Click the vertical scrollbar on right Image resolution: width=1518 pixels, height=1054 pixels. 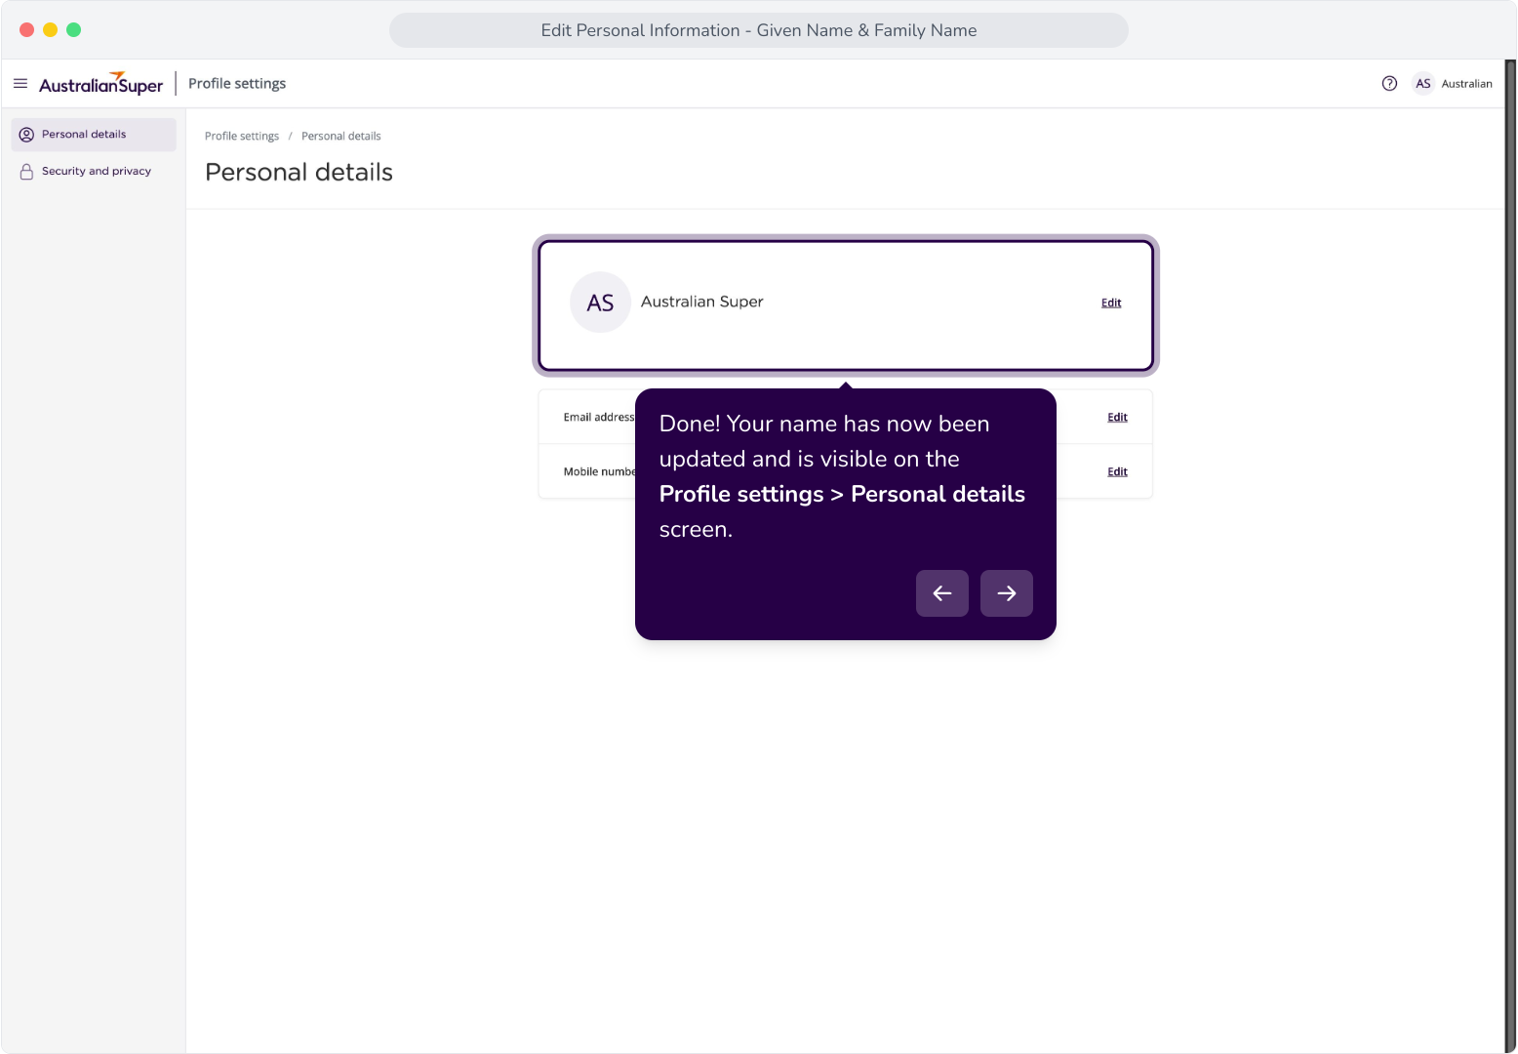[x=1510, y=556]
